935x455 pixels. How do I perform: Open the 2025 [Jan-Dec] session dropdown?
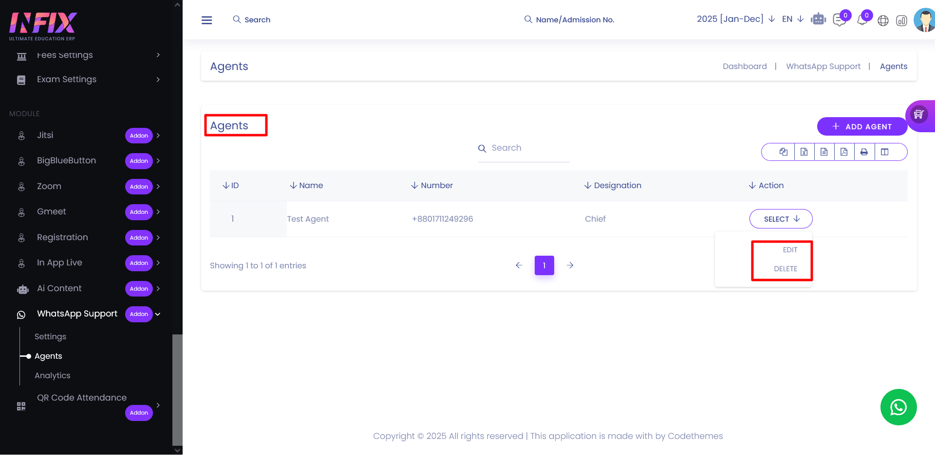coord(735,19)
